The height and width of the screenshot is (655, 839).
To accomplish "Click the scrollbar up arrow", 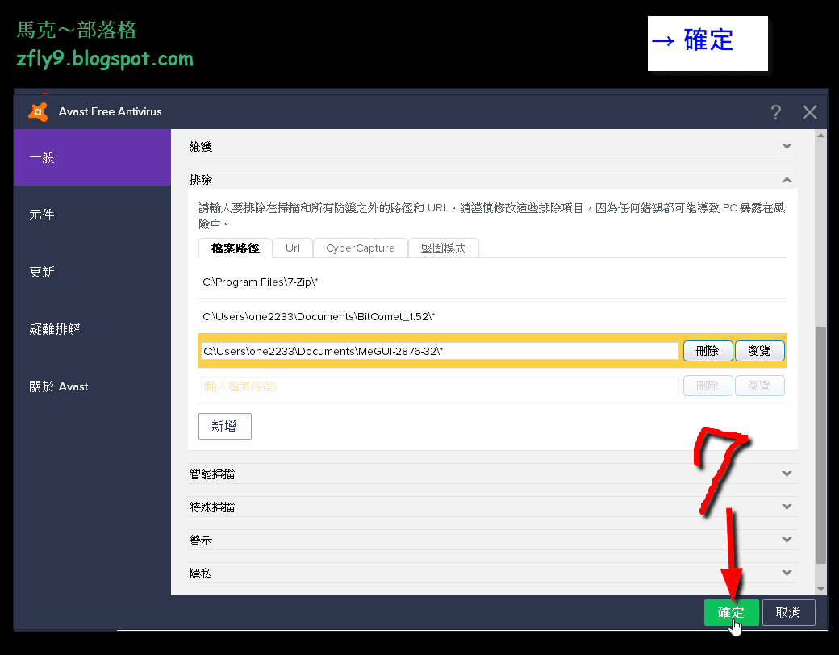I will (820, 136).
